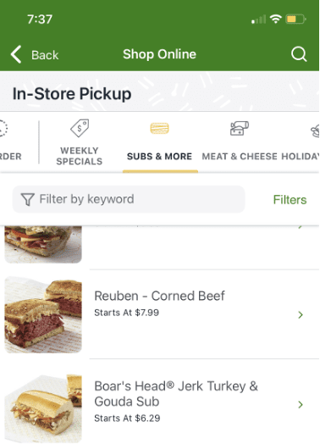Go back using the Back text

pos(45,55)
